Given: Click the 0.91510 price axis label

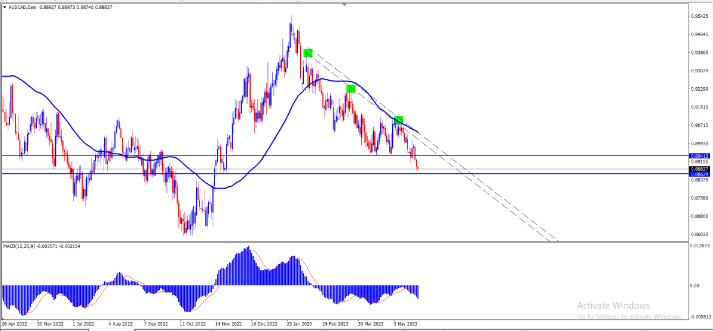Looking at the screenshot, I should (x=698, y=107).
